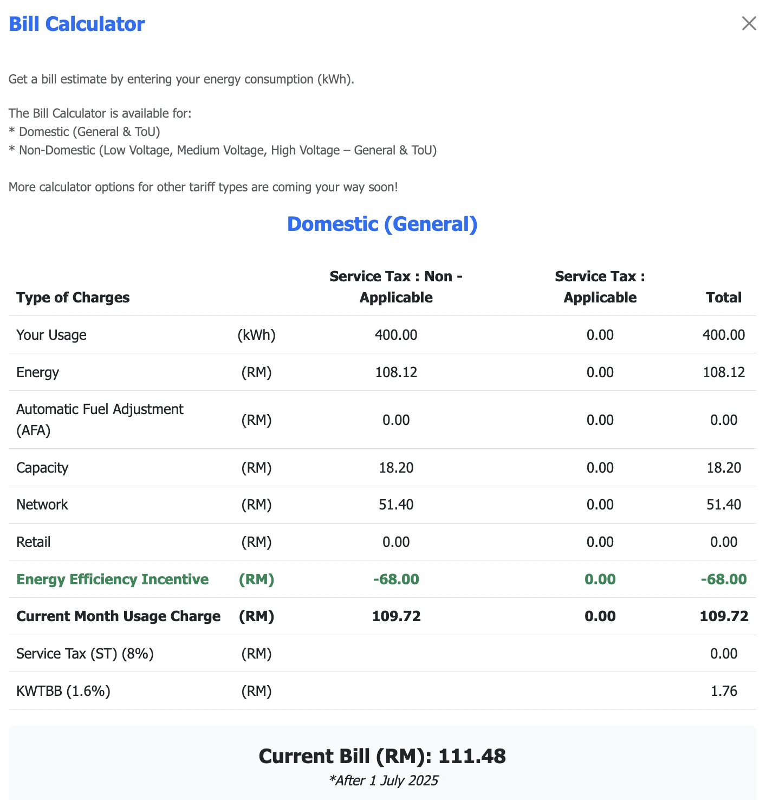This screenshot has height=800, width=766.
Task: Select the Energy Efficiency Incentive row label
Action: (113, 579)
